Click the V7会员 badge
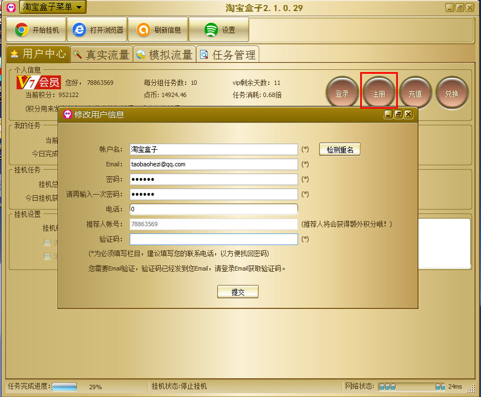This screenshot has width=481, height=397. pyautogui.click(x=39, y=82)
